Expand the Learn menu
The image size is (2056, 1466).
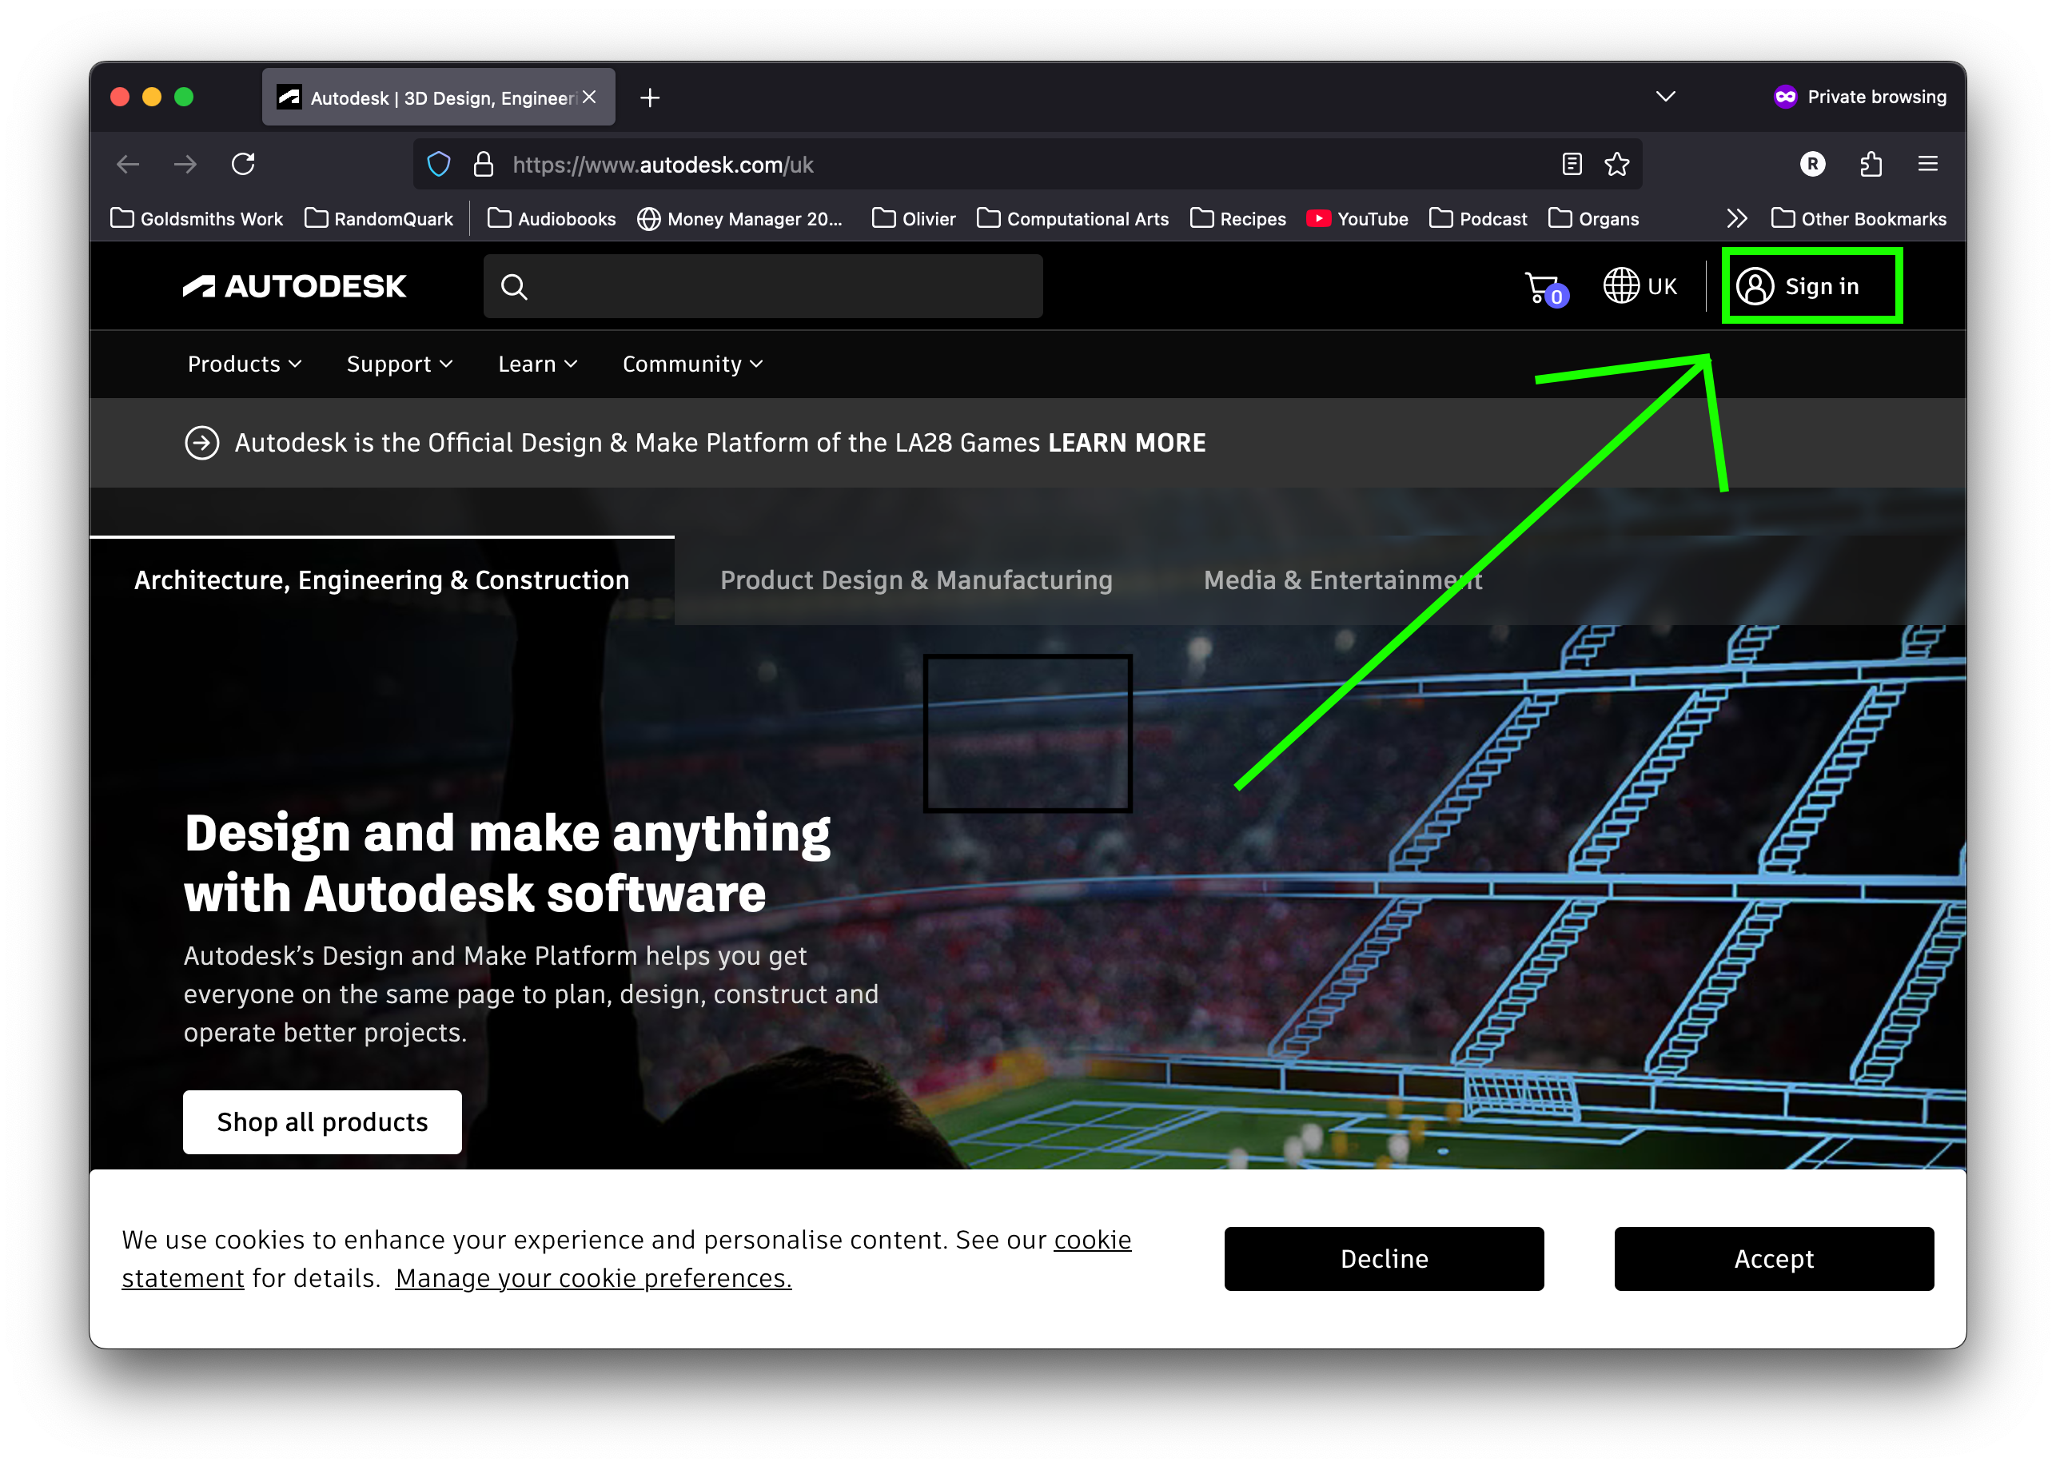point(538,364)
